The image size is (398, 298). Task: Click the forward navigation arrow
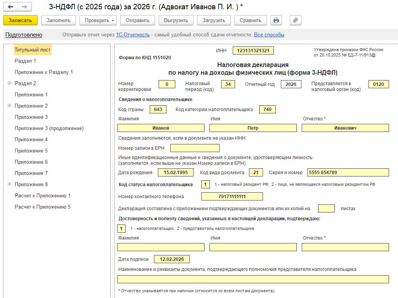24,7
